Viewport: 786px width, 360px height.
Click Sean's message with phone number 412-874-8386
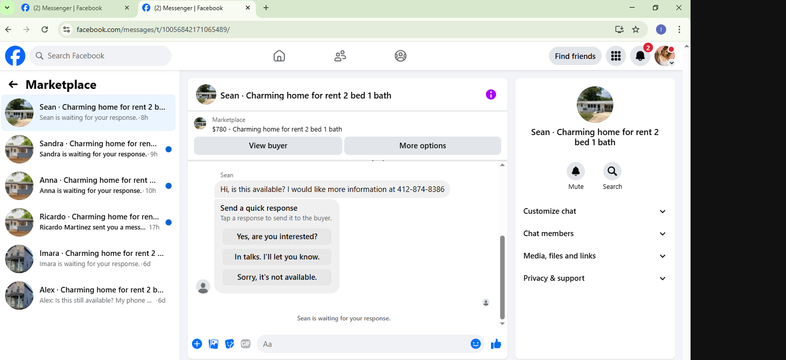[332, 189]
